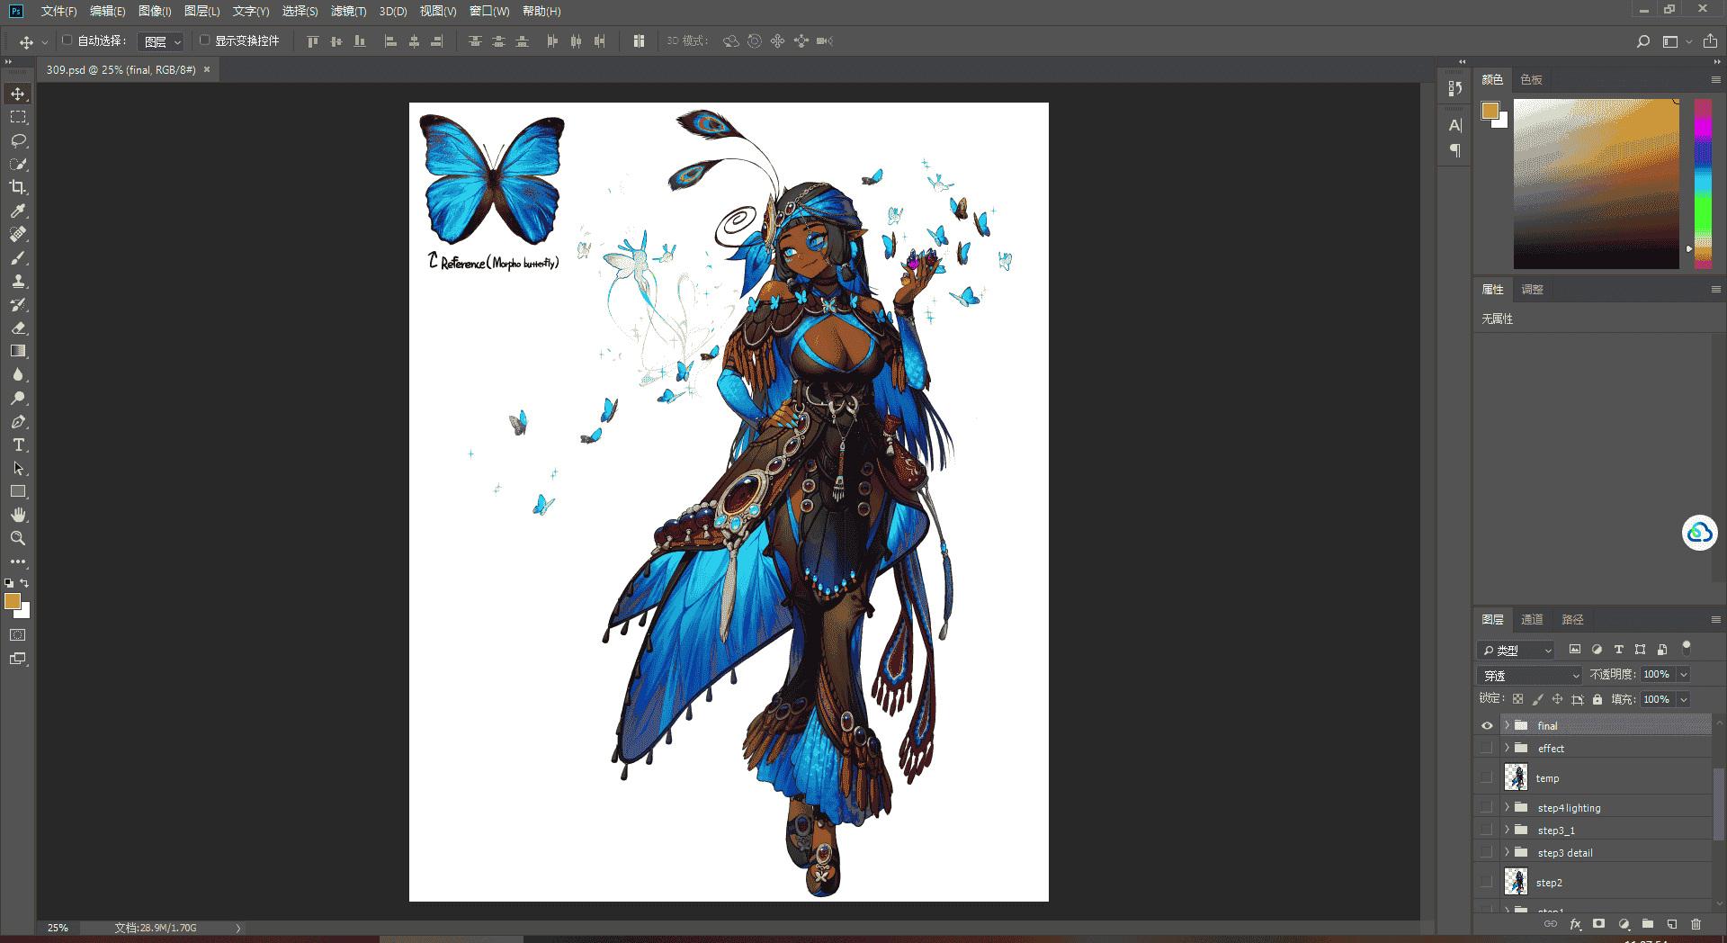Image resolution: width=1727 pixels, height=943 pixels.
Task: Select the Crop tool
Action: 18,187
